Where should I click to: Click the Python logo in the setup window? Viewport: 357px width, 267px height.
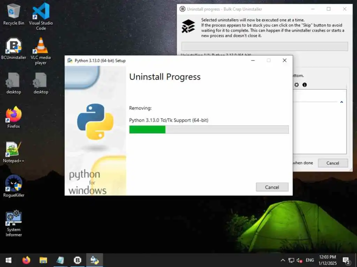point(95,121)
